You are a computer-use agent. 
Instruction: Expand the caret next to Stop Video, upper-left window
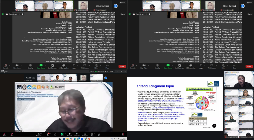tap(21, 65)
